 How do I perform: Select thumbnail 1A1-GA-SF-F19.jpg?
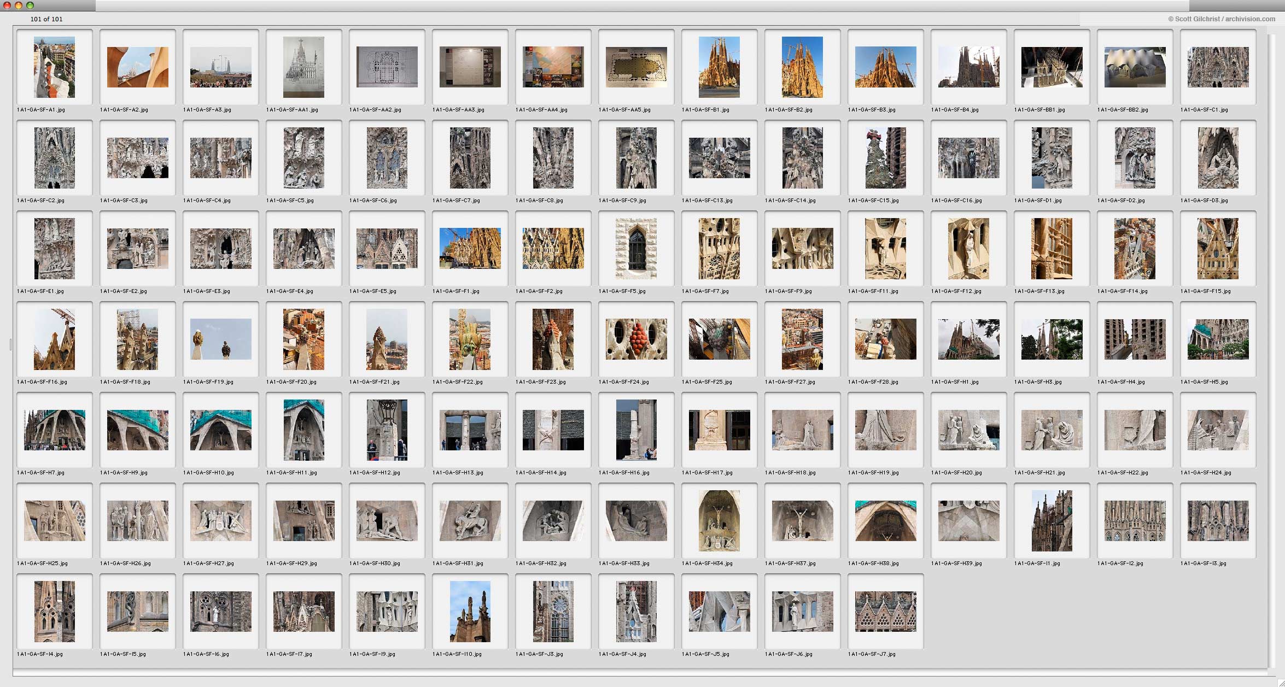[220, 339]
